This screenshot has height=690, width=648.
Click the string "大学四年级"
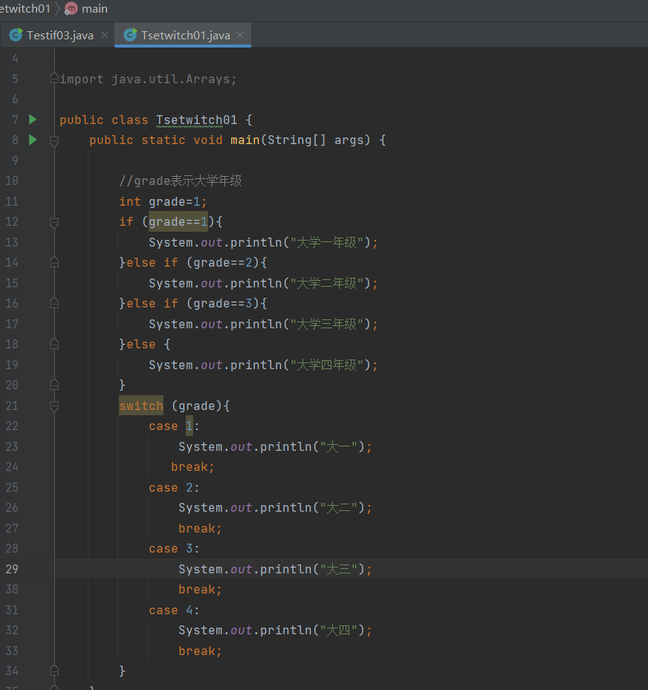tap(327, 365)
